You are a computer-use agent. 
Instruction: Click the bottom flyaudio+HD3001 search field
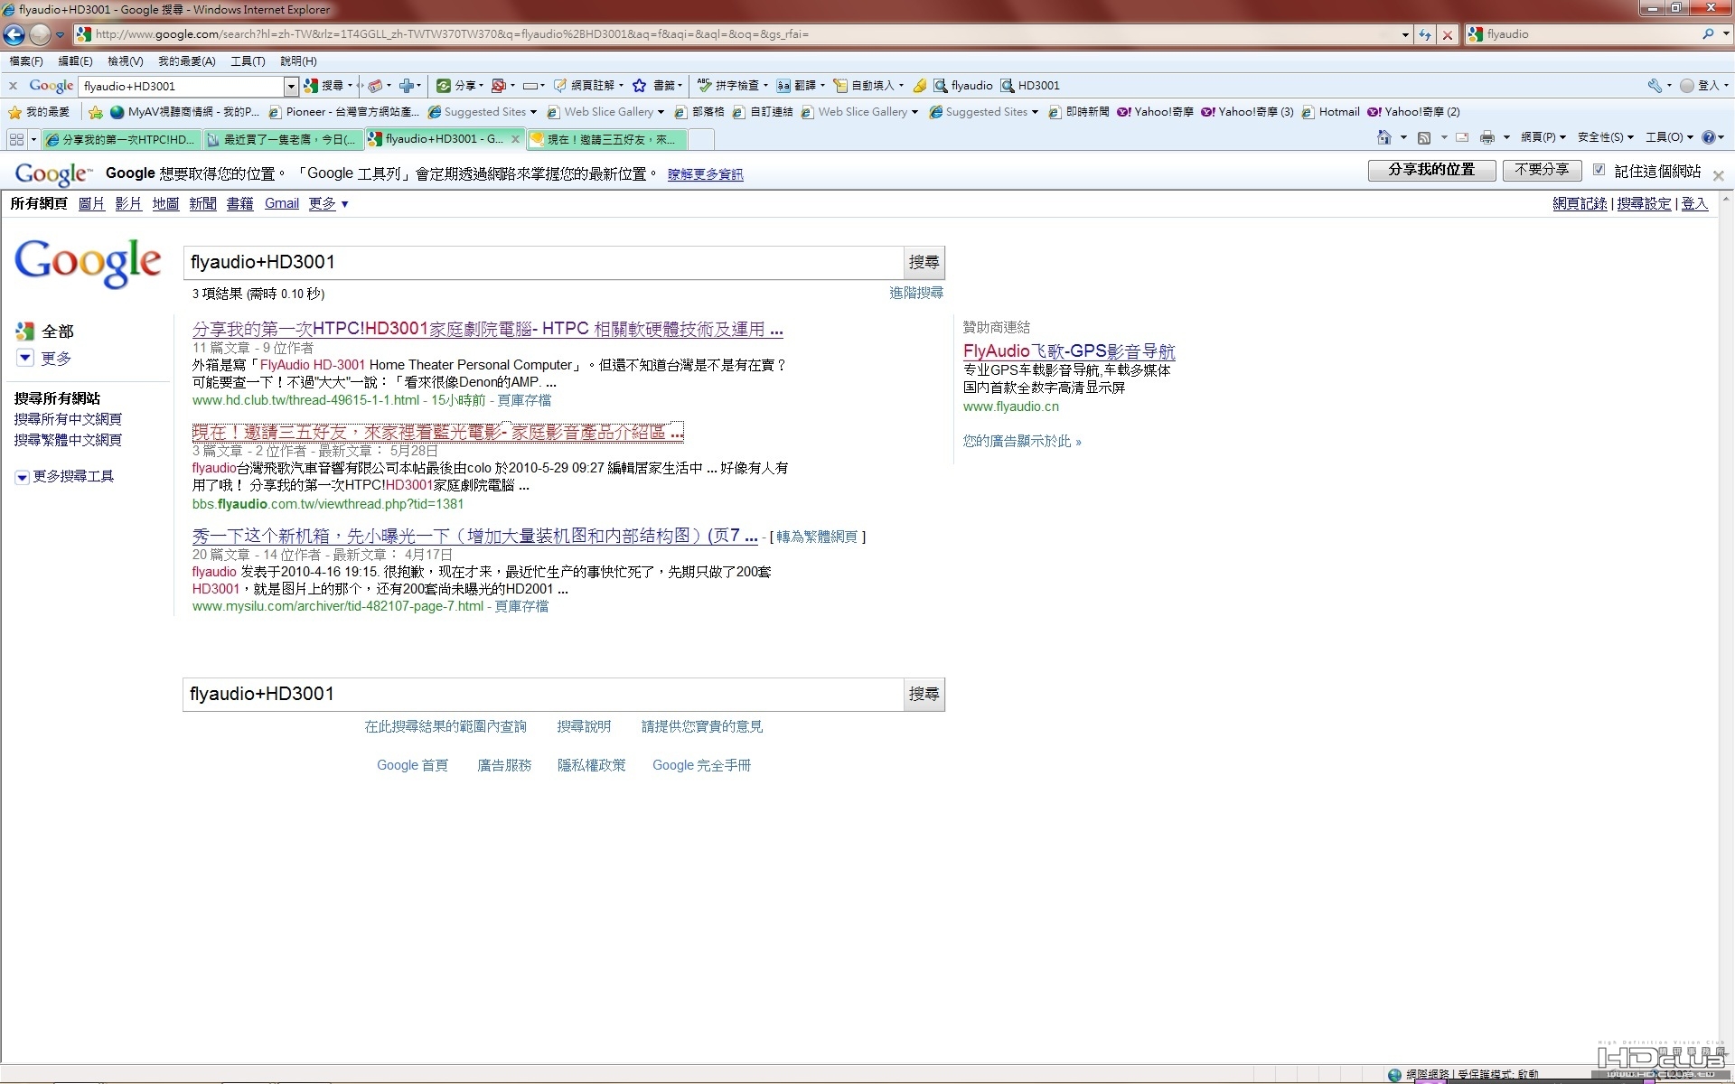pos(542,694)
